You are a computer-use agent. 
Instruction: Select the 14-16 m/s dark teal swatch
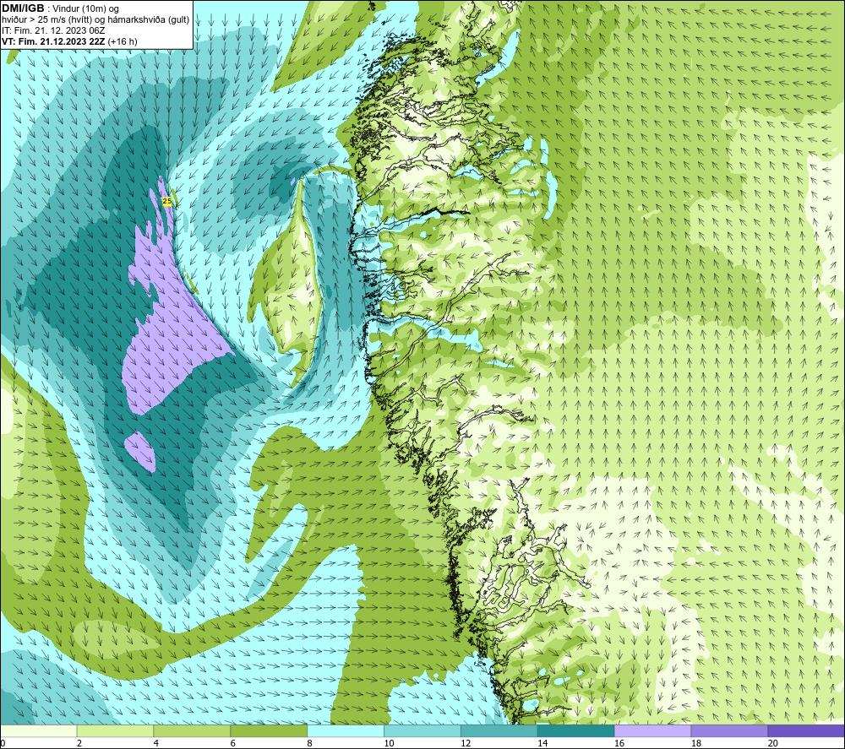[x=575, y=730]
